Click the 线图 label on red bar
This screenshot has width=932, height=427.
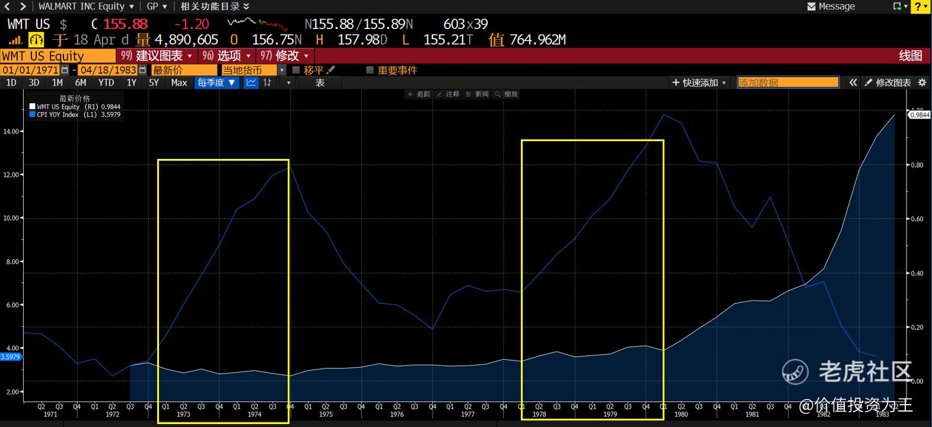point(911,56)
